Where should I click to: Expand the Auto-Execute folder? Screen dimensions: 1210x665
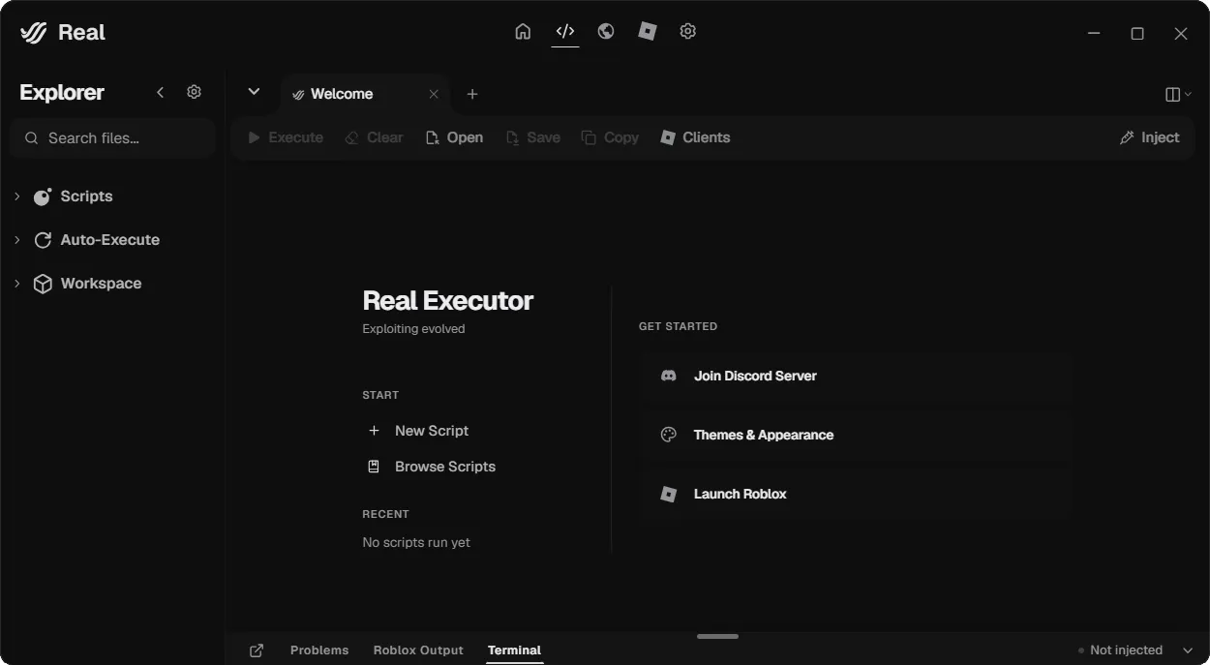click(17, 240)
